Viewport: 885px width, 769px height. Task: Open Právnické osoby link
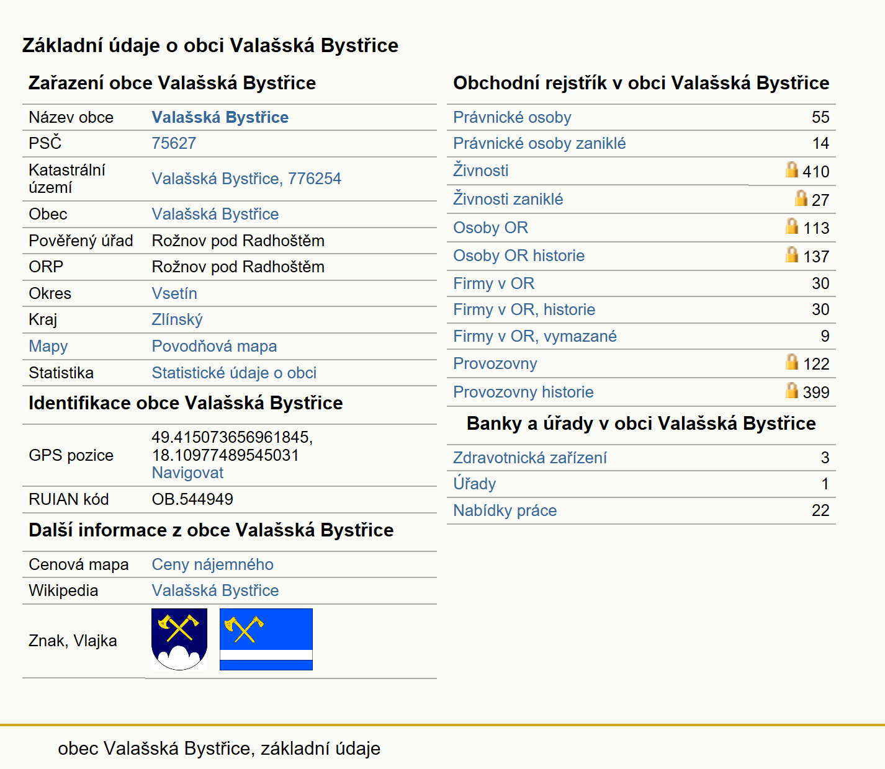(x=512, y=117)
